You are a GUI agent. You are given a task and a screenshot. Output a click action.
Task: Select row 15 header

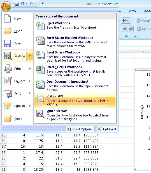click(4, 135)
